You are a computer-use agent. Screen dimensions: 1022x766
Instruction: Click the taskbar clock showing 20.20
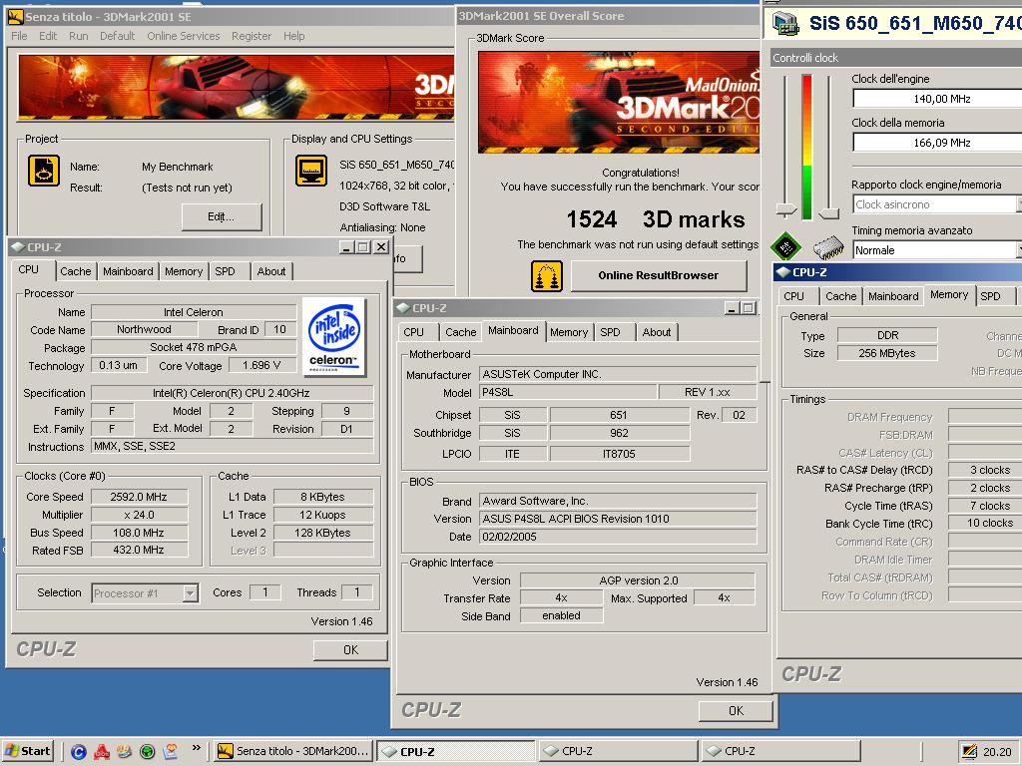997,752
